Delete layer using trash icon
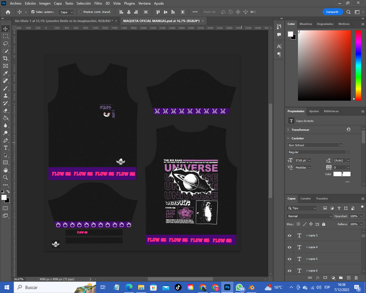This screenshot has width=366, height=293. coord(356,278)
